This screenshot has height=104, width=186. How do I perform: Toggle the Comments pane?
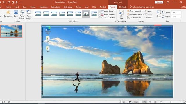click(134, 102)
